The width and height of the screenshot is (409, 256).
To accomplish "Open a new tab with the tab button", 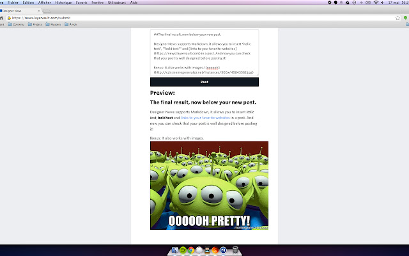I will 47,11.
